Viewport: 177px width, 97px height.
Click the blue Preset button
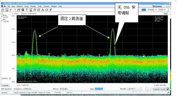click(144, 10)
